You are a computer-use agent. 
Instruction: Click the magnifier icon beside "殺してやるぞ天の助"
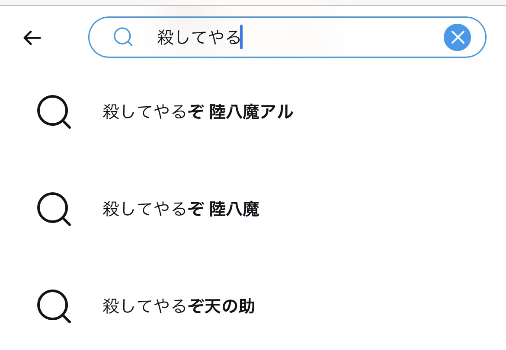coord(54,306)
